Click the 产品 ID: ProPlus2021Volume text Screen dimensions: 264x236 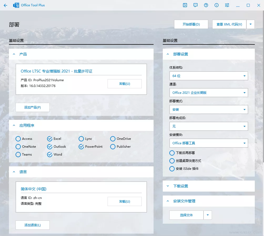click(x=42, y=80)
